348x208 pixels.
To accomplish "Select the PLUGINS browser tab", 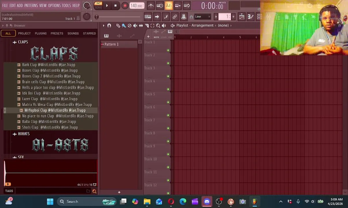I will [x=41, y=34].
